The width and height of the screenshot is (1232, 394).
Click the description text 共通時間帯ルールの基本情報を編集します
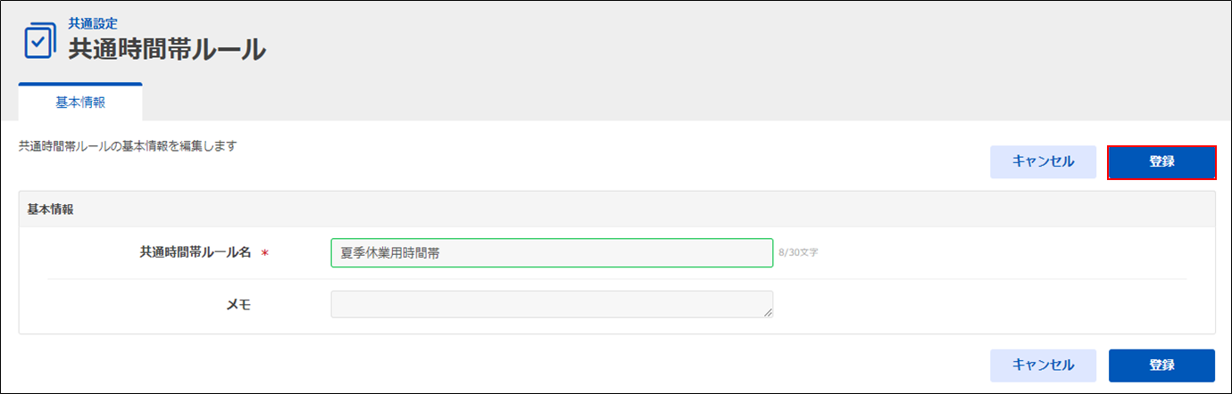[128, 145]
